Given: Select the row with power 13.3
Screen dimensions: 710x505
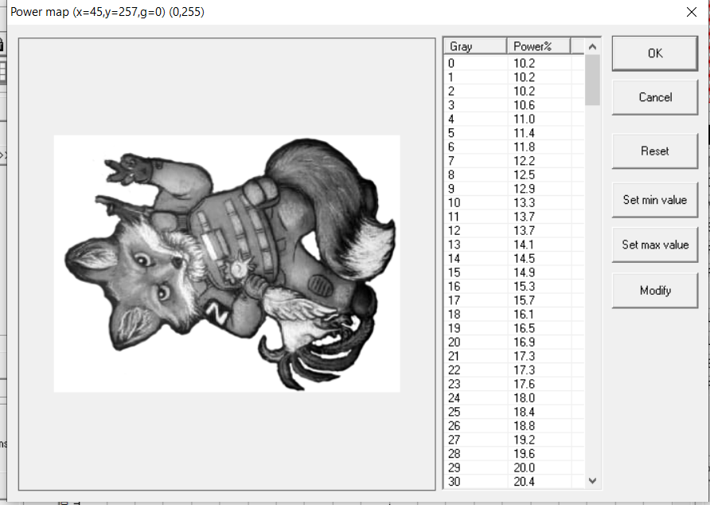Looking at the screenshot, I should point(514,203).
